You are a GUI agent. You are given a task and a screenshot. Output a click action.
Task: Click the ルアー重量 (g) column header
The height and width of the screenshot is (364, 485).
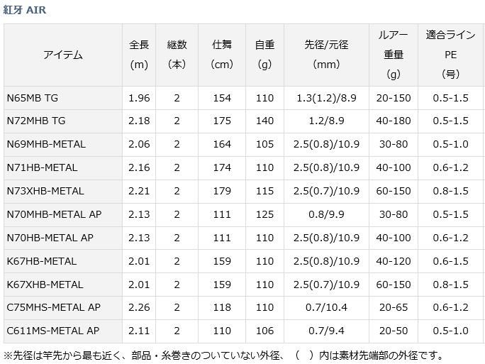394,55
